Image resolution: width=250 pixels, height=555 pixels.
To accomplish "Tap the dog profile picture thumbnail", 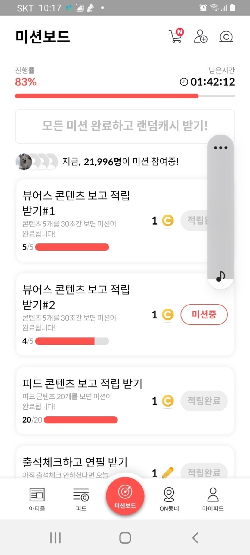I will [24, 162].
